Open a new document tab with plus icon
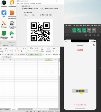The image size is (101, 112). tap(43, 54)
